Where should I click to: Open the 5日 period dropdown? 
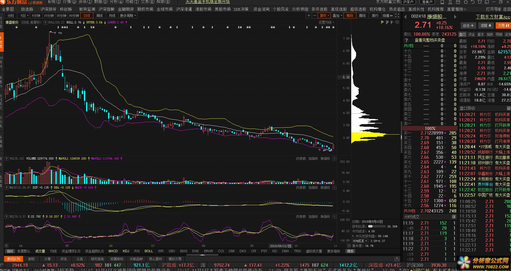24,16
